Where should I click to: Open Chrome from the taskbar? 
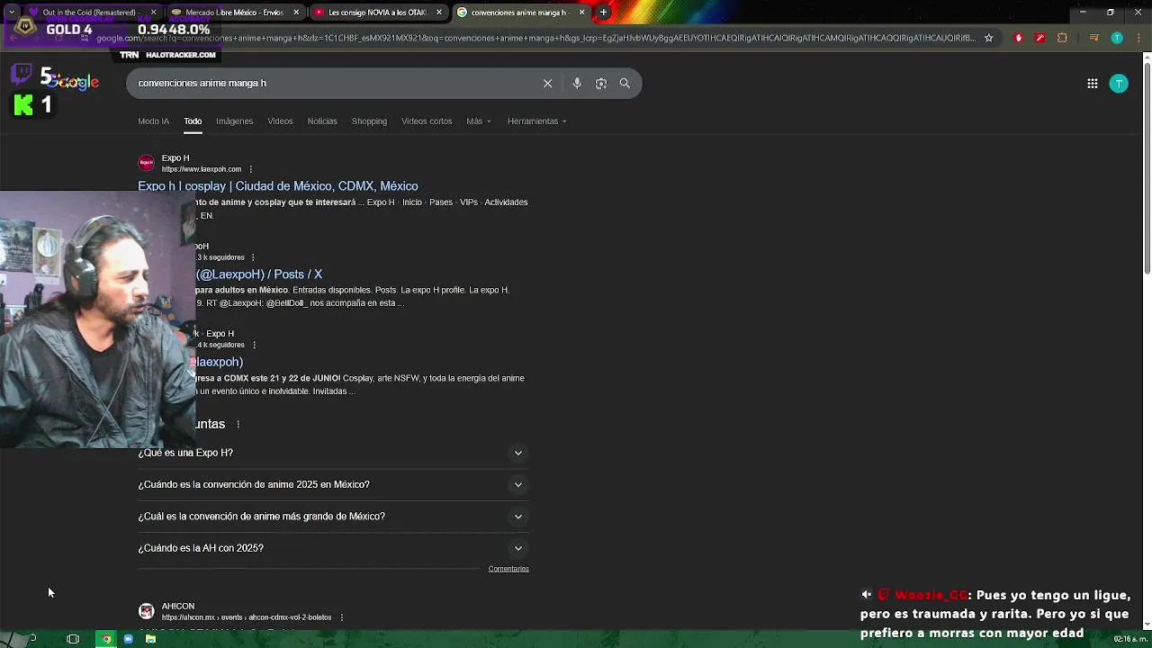point(106,639)
